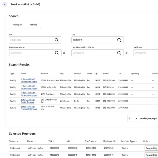Open the entries per page dropdown
The height and width of the screenshot is (158, 158).
[x=133, y=118]
